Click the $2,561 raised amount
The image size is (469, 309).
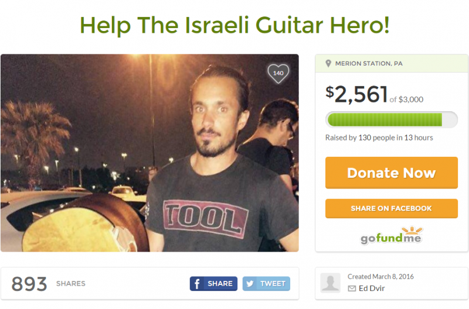pos(356,94)
